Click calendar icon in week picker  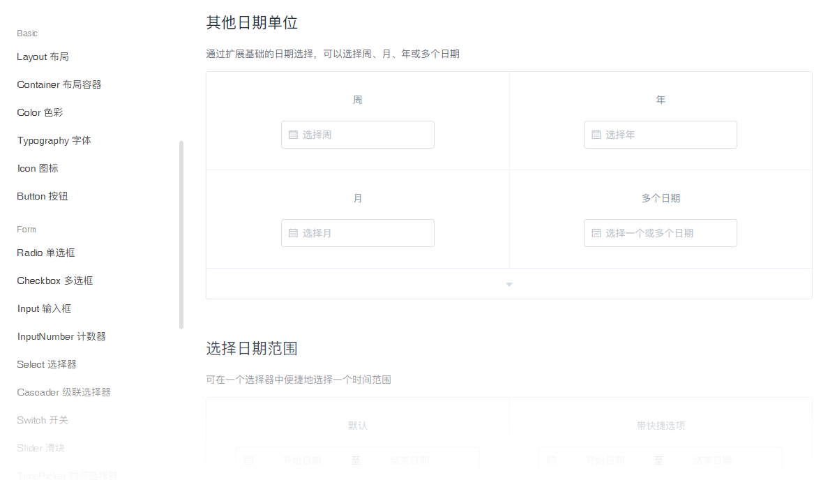click(x=293, y=135)
